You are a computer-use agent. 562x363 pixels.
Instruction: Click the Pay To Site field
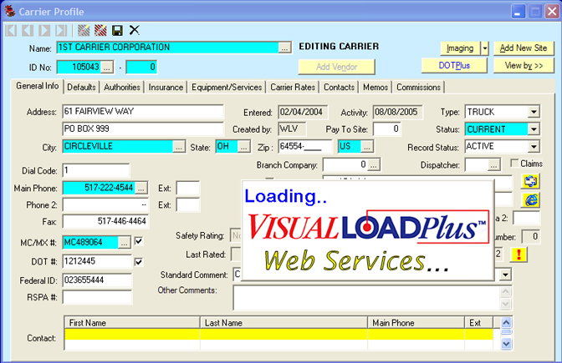[x=387, y=129]
